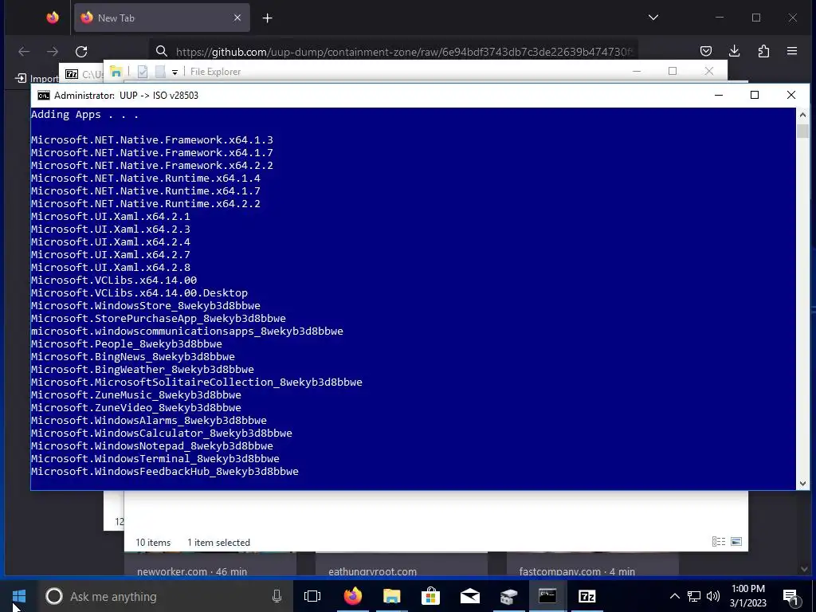This screenshot has height=612, width=816.
Task: Open Action Center notifications icon
Action: click(x=790, y=597)
